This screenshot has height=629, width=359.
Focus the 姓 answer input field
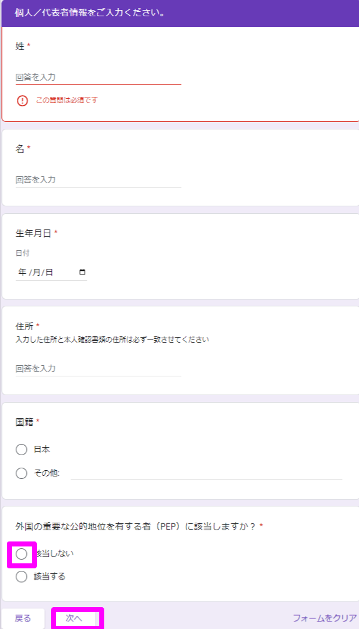click(x=98, y=78)
